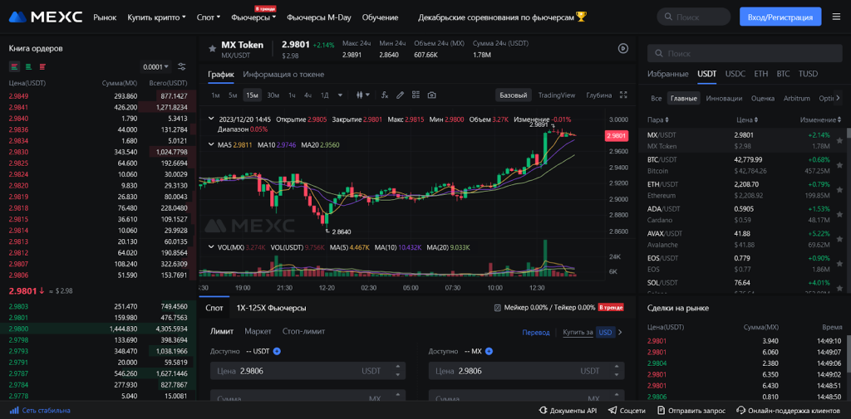Switch chart to Базовый mode
The image size is (851, 419).
pyautogui.click(x=513, y=95)
